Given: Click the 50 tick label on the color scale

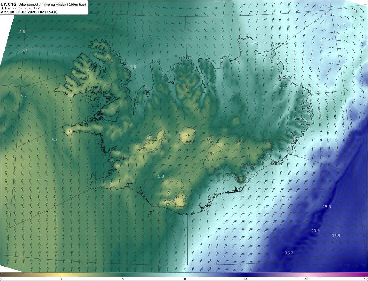Looking at the screenshot, I should pyautogui.click(x=365, y=279).
